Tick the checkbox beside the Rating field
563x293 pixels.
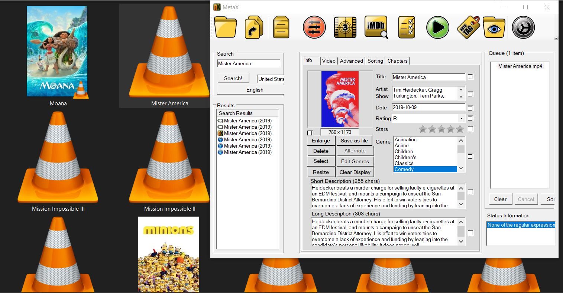point(470,118)
